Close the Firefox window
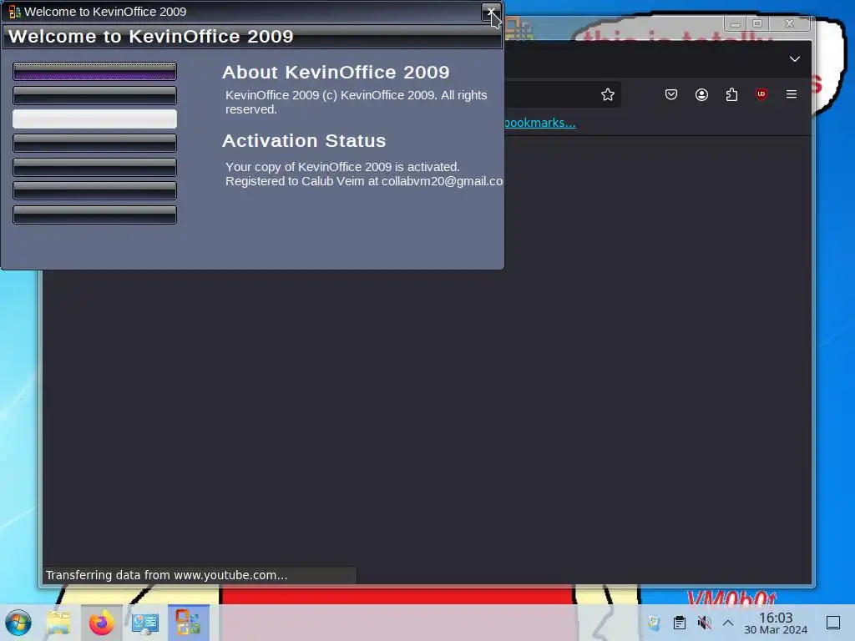 click(790, 23)
